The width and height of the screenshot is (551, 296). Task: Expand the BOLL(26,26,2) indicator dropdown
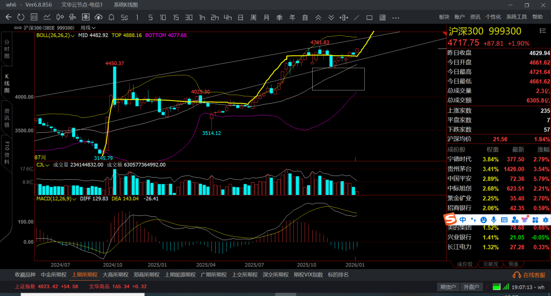[x=73, y=36]
